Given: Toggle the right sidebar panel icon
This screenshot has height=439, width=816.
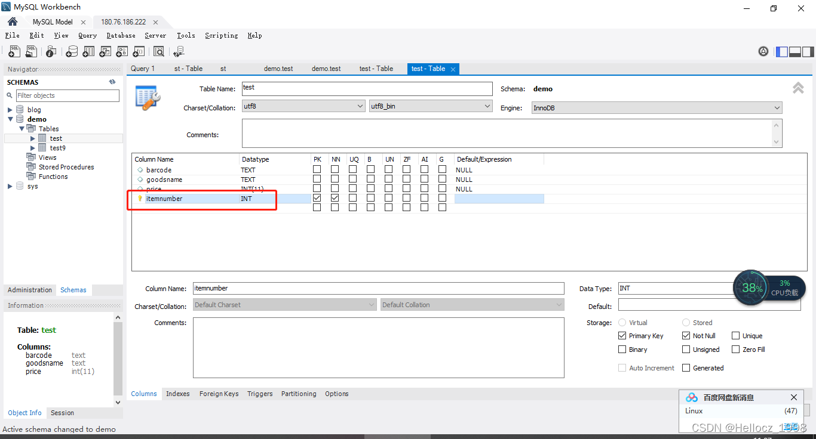Looking at the screenshot, I should (808, 52).
